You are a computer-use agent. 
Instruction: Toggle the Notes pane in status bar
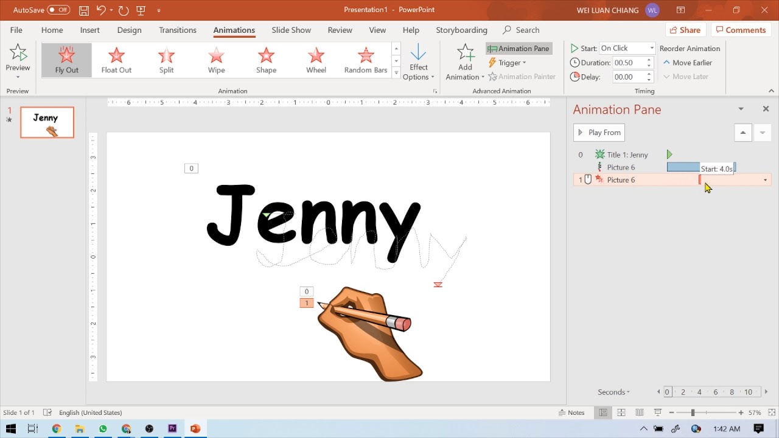(x=571, y=412)
